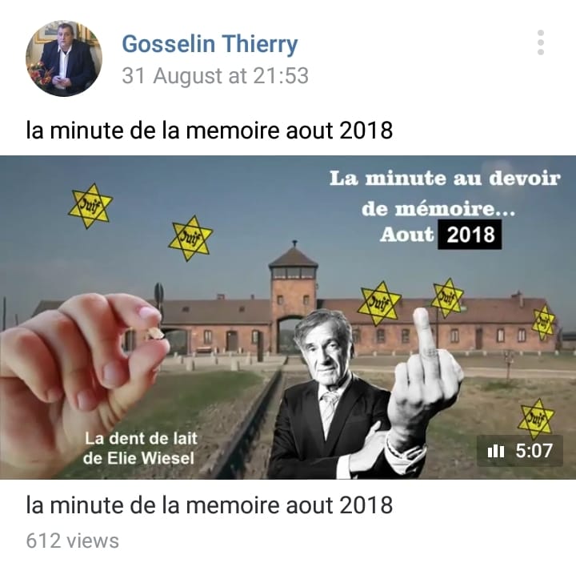Click the bottom-right yellow star above the duration
Viewport: 576px width, 575px height.
[536, 419]
